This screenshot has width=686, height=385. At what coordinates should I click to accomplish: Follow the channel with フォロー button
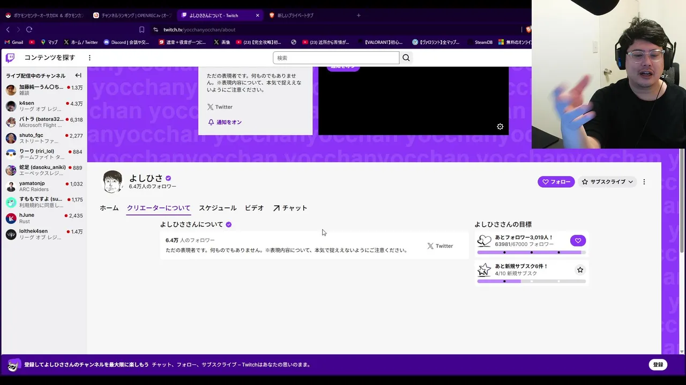[x=556, y=182]
